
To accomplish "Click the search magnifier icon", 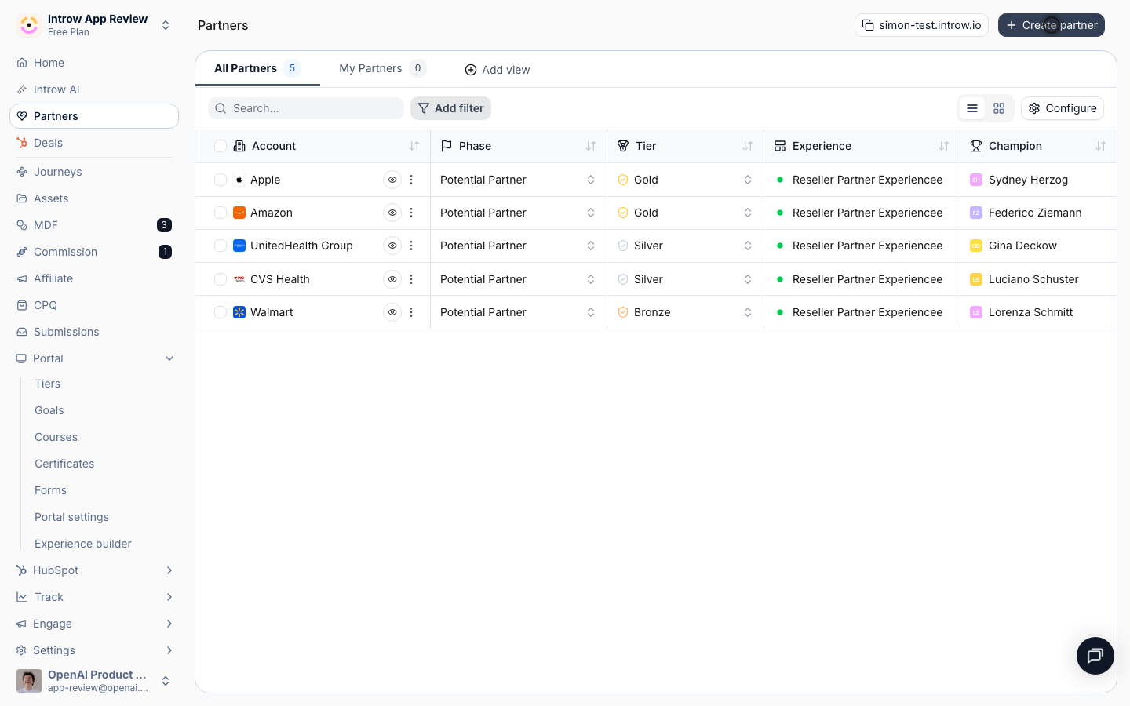I will (221, 108).
